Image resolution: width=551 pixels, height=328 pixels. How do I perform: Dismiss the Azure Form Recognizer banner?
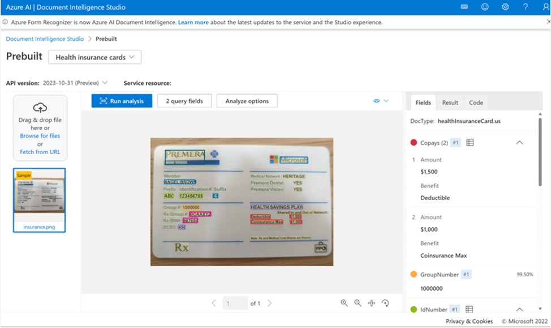point(548,22)
